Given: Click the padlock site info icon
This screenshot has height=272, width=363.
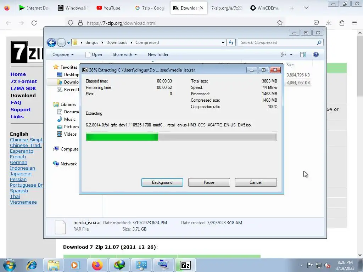Looking at the screenshot, I should (80, 23).
